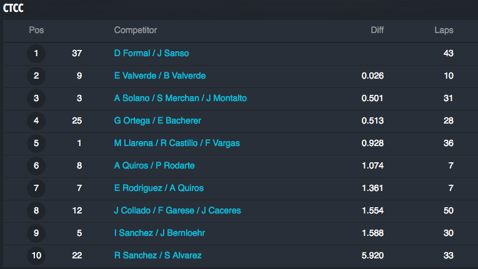Click the position 2 circle badge
The image size is (478, 269).
(x=36, y=76)
